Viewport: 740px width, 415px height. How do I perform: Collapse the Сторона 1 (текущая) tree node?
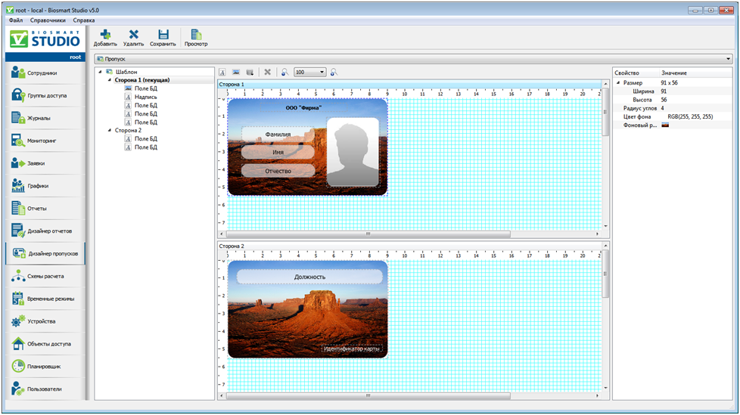click(109, 80)
